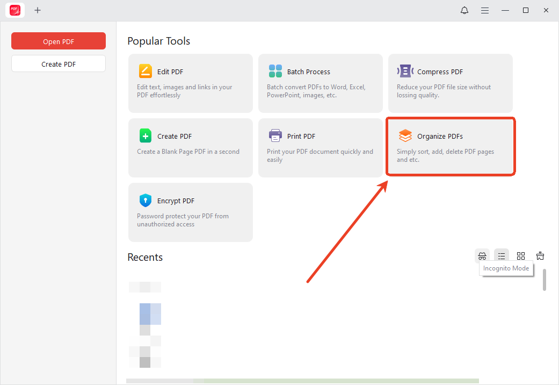Select the PDF home tab
559x385 pixels.
tap(14, 10)
